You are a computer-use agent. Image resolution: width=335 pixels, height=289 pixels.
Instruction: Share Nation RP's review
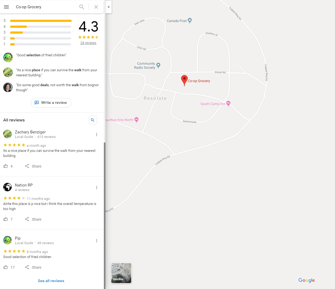[x=33, y=219]
